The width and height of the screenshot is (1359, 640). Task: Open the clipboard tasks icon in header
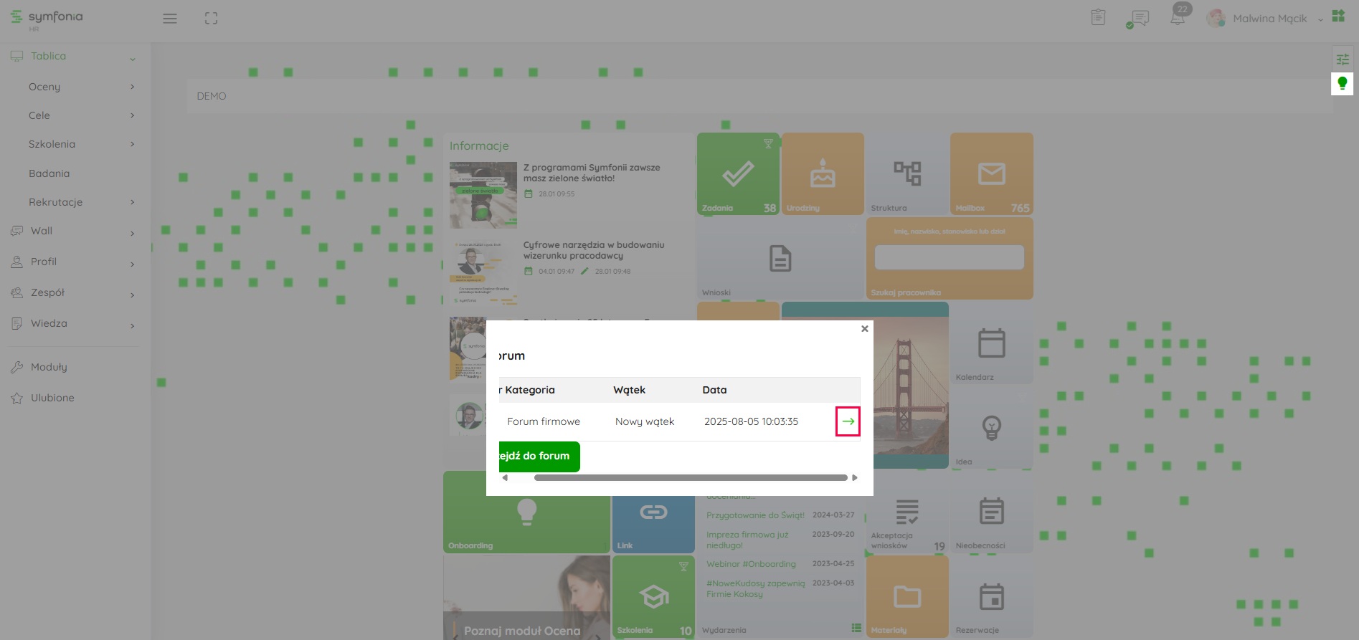pyautogui.click(x=1098, y=17)
